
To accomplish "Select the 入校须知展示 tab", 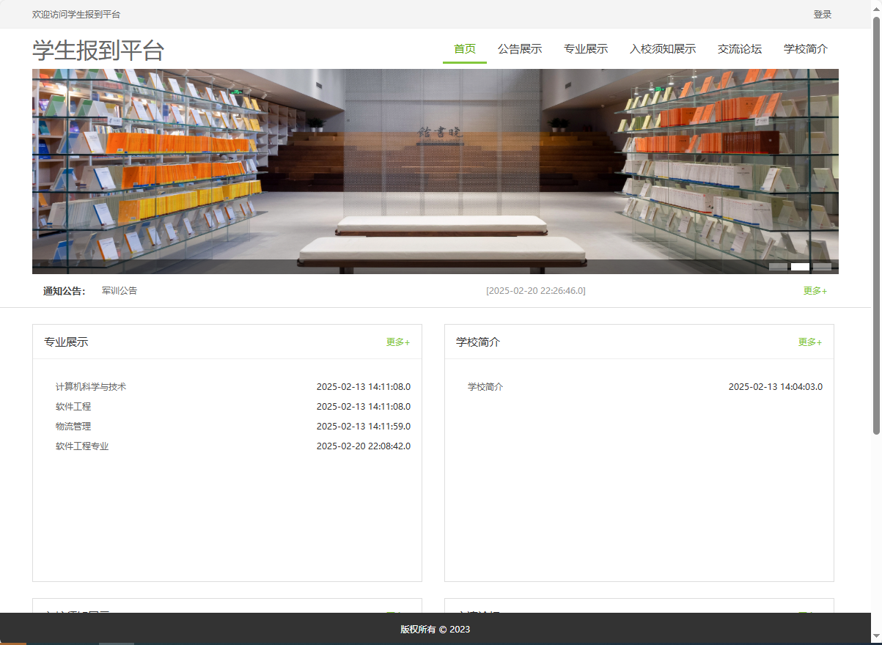I will pos(662,48).
